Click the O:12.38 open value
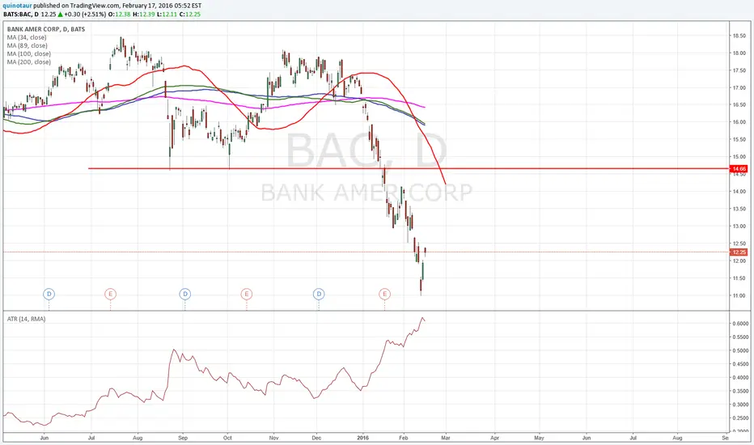 click(x=119, y=15)
